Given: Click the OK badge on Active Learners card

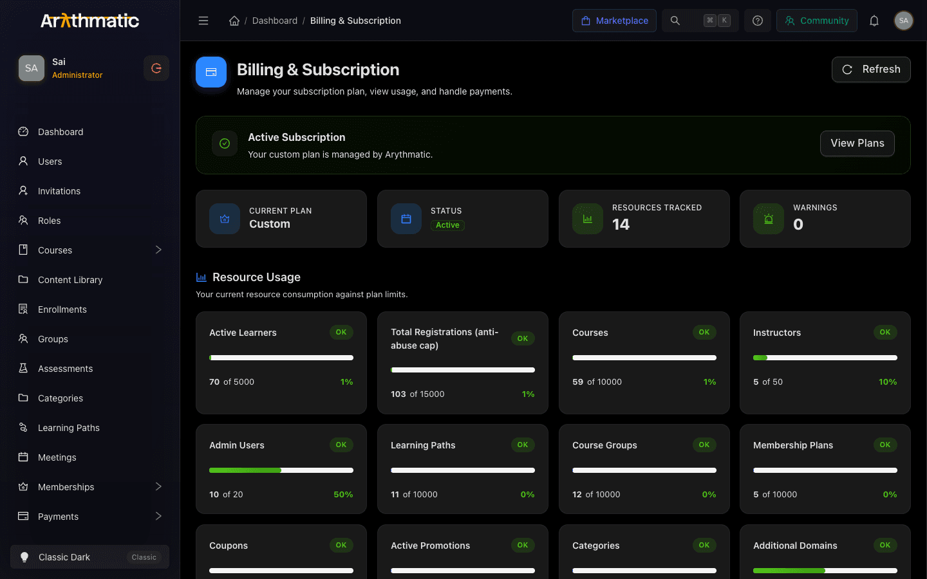Looking at the screenshot, I should pyautogui.click(x=341, y=333).
